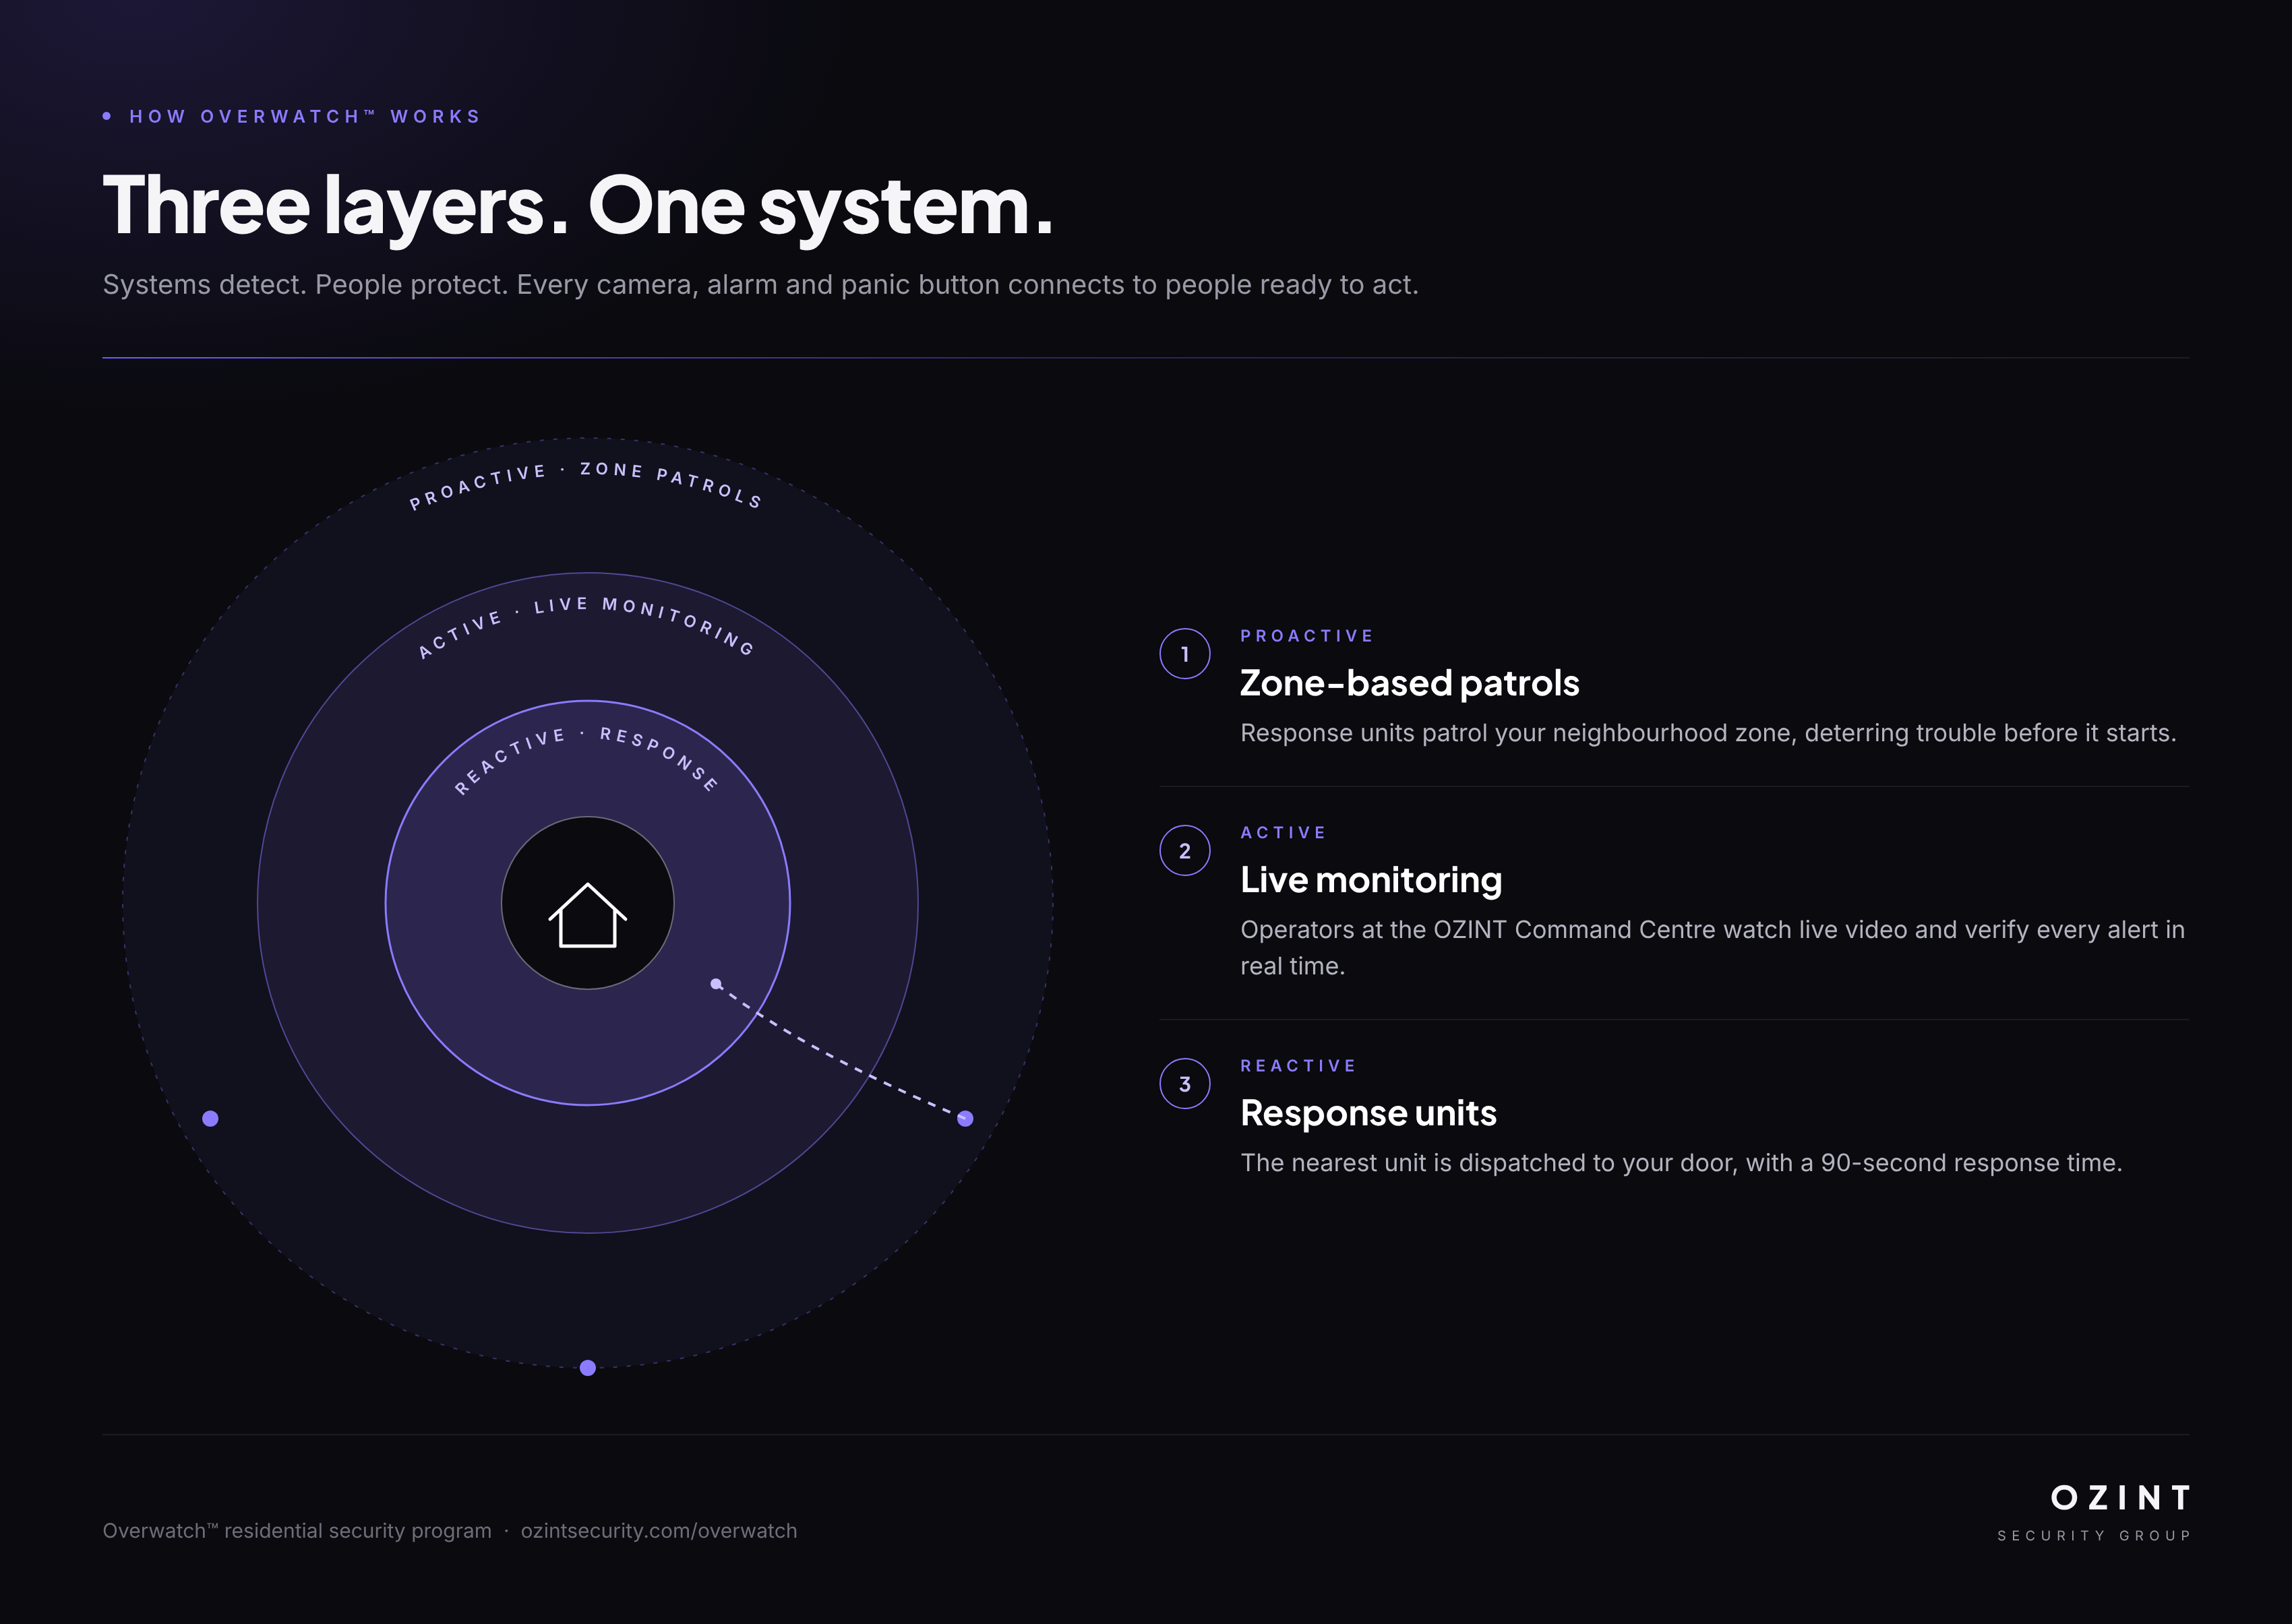Click the purple dot on the outer ring's left side
Viewport: 2292px width, 1624px height.
tap(210, 1118)
